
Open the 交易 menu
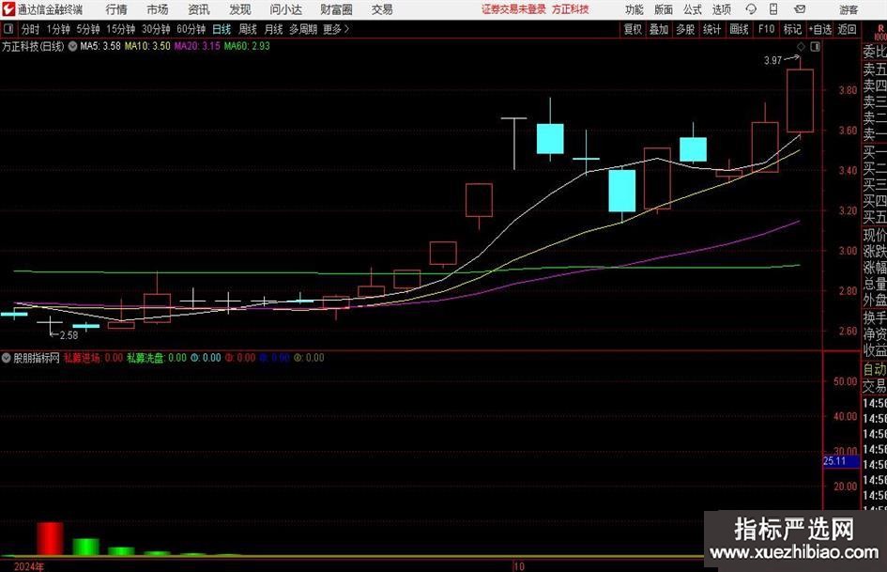[x=382, y=9]
